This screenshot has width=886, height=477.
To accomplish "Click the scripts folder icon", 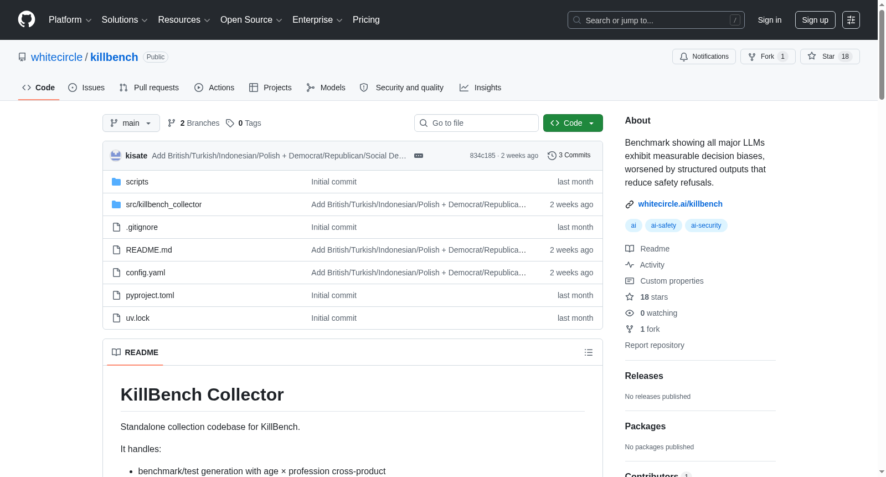I will [x=116, y=182].
